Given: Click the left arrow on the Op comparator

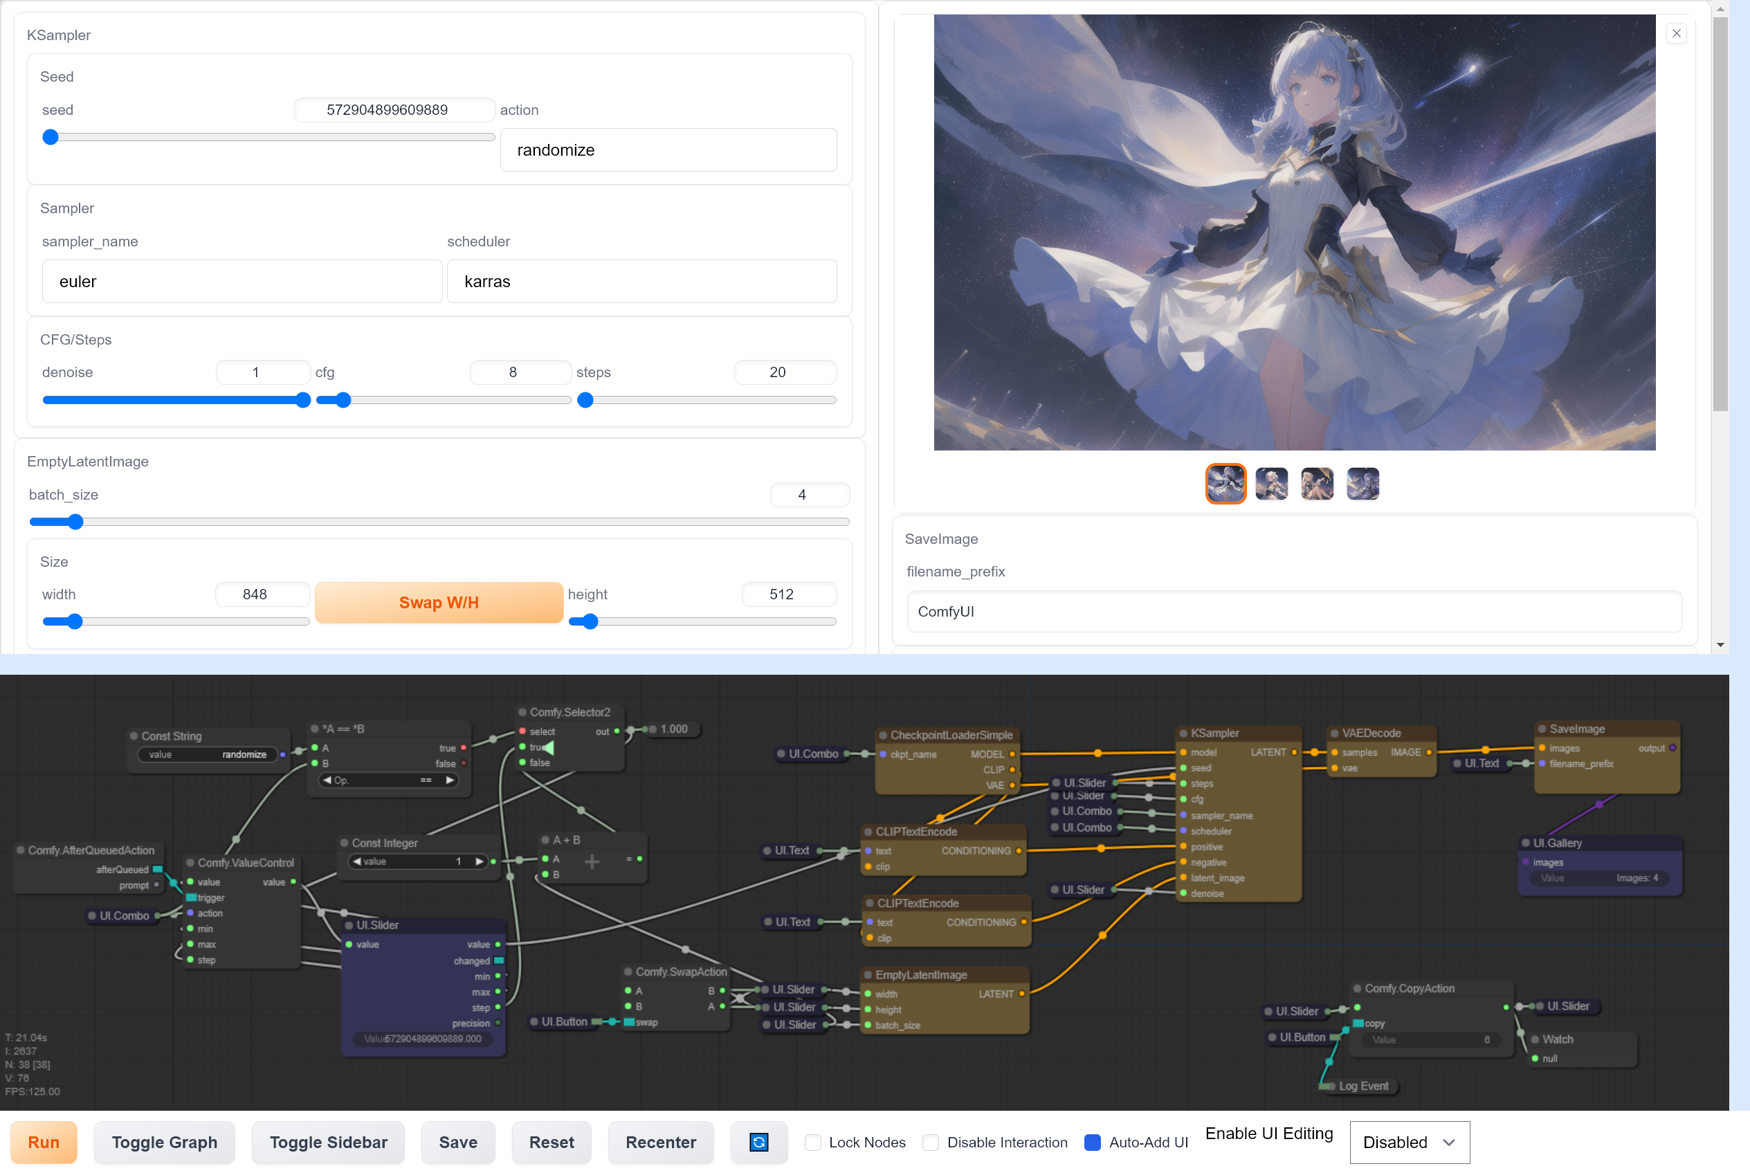Looking at the screenshot, I should pyautogui.click(x=327, y=779).
